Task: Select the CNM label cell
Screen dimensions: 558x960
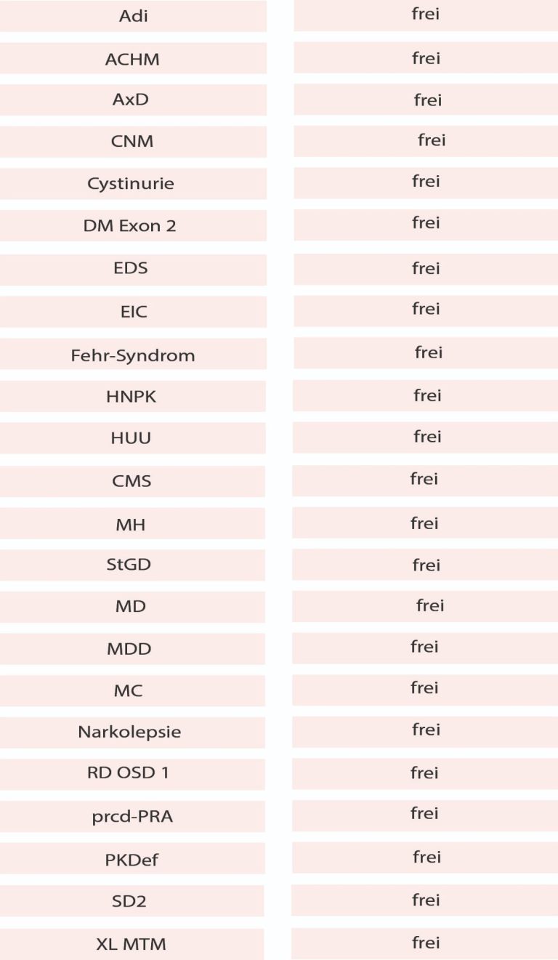Action: pyautogui.click(x=132, y=142)
